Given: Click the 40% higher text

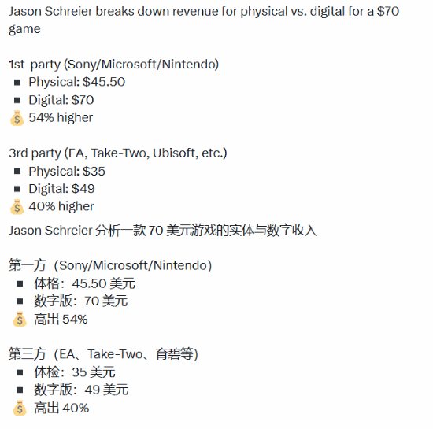Looking at the screenshot, I should (61, 207).
